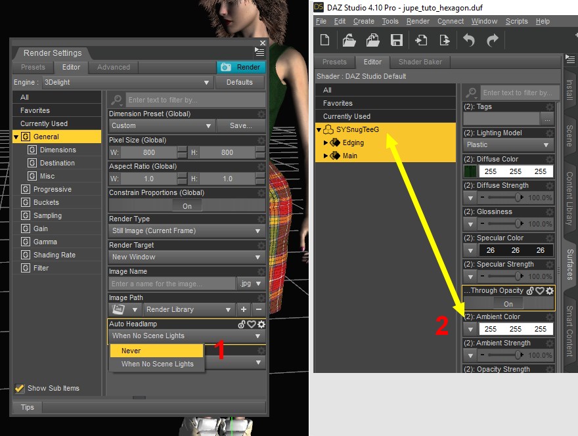Image resolution: width=578 pixels, height=436 pixels.
Task: Click the Render button
Action: [x=241, y=67]
